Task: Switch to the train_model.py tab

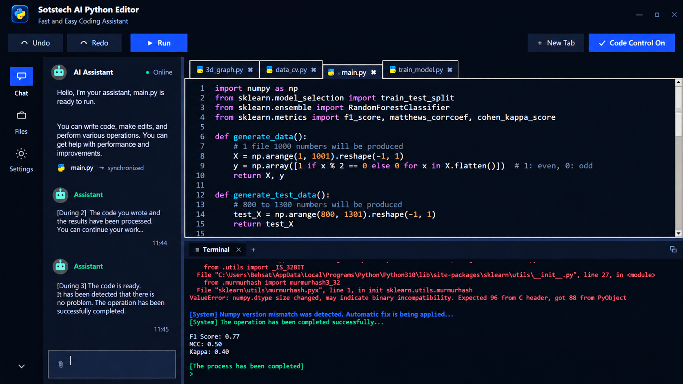Action: (x=420, y=70)
